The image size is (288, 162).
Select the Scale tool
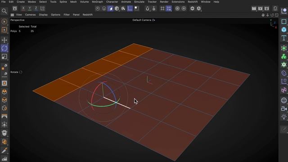(x=4, y=57)
